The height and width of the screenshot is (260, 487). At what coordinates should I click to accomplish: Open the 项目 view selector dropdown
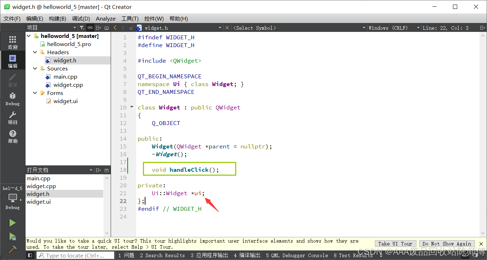(74, 28)
